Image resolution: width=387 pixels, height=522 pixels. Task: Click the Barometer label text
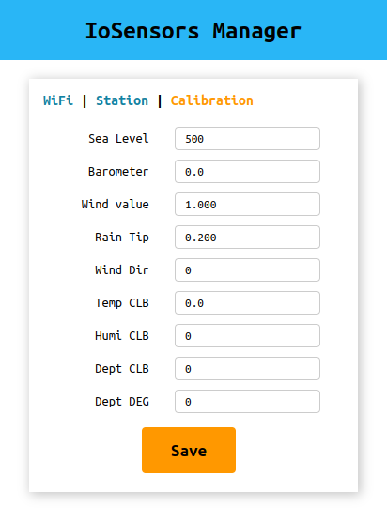(118, 172)
